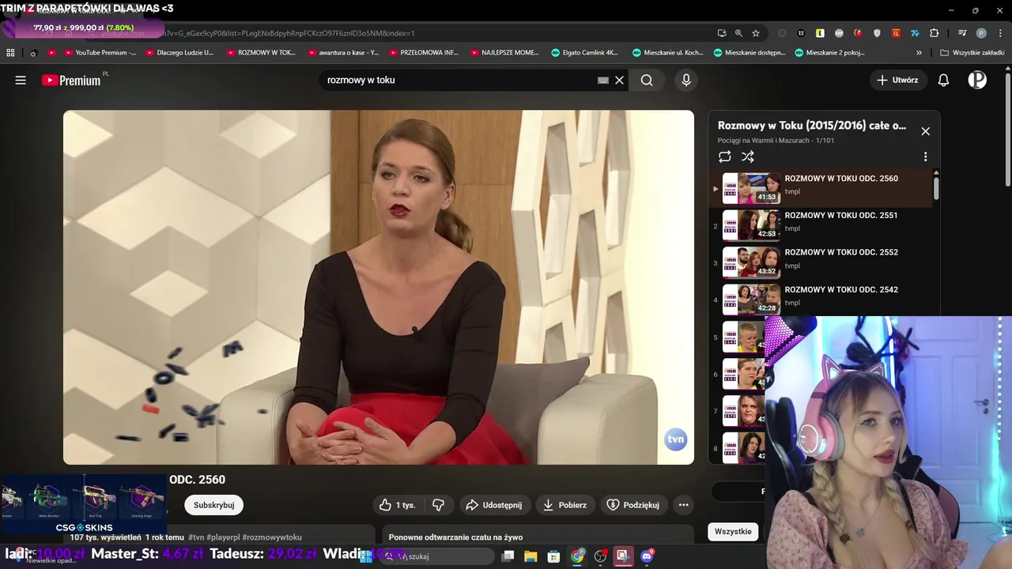Screen dimensions: 1012x569
Task: Open the Mieszkanie ul. Koch... bookmark
Action: [x=668, y=53]
